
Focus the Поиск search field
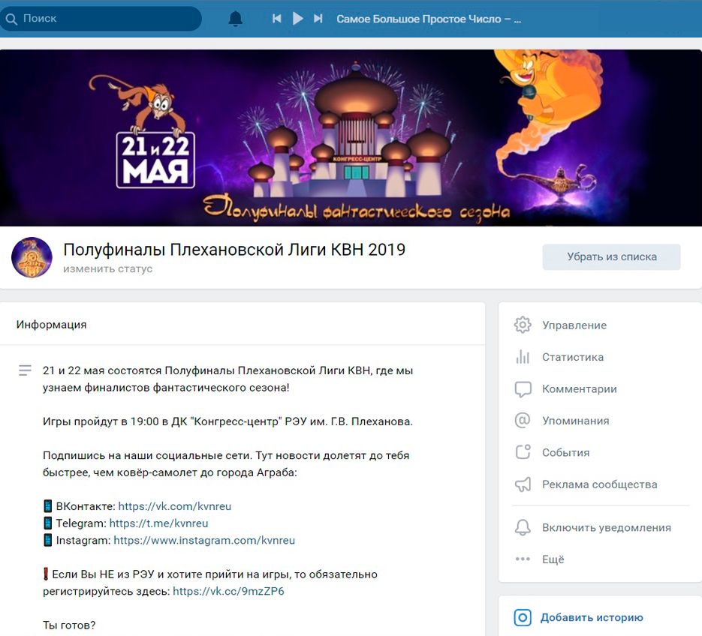tap(101, 19)
